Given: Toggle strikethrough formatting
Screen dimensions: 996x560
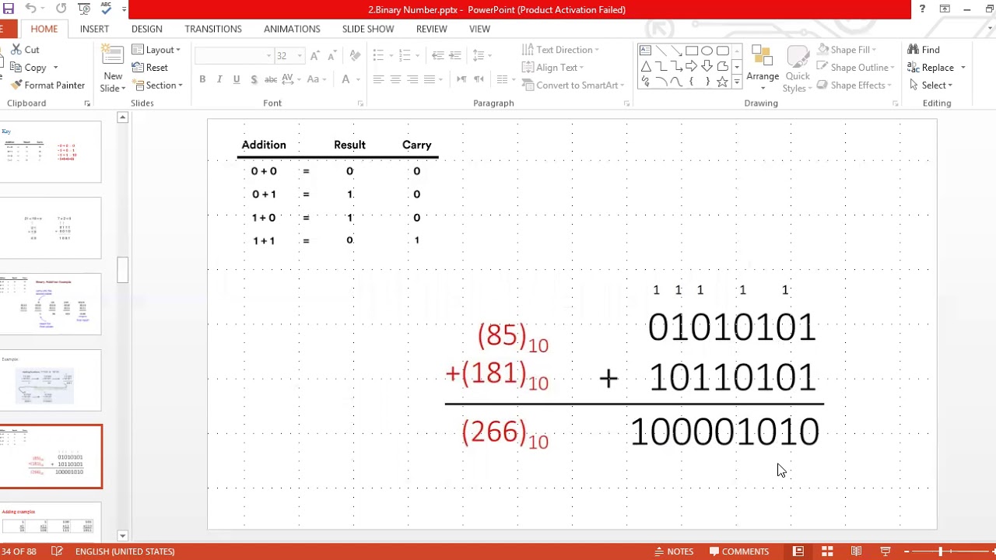Looking at the screenshot, I should 271,79.
